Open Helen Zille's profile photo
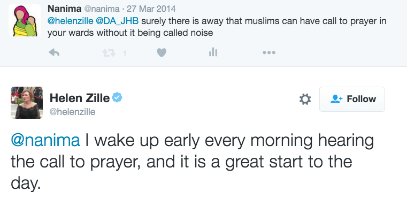This screenshot has width=407, height=199. click(27, 103)
